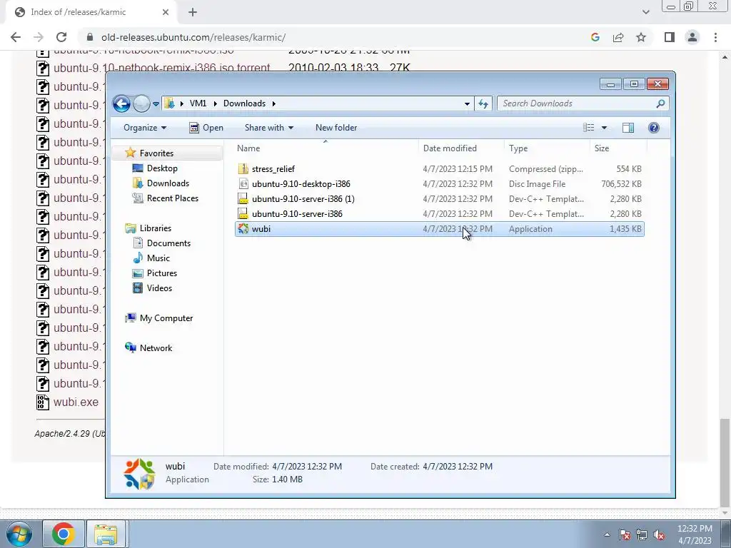Click Google icon in address bar
Viewport: 731px width, 548px height.
point(595,37)
